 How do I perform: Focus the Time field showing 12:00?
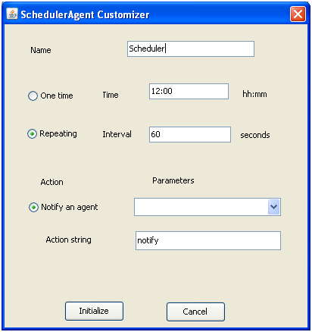tap(189, 92)
